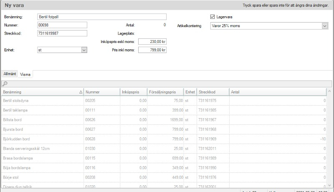
Task: Click the list scroll up arrow
Action: coord(329,91)
